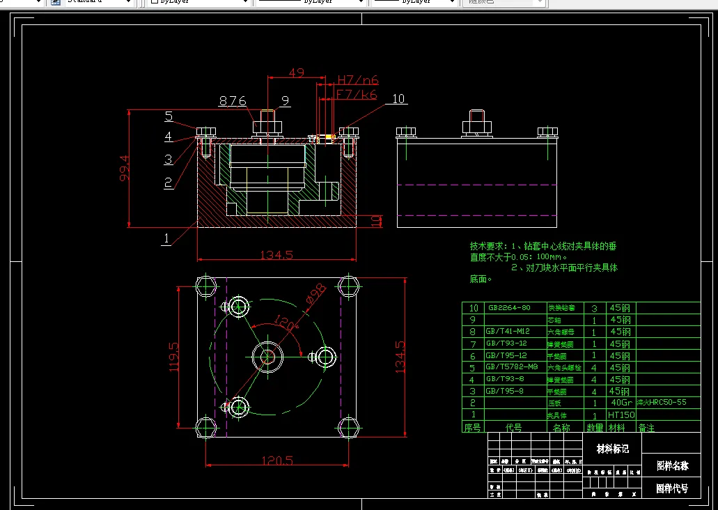Select the note line starting with 2、对刀块

[x=564, y=268]
